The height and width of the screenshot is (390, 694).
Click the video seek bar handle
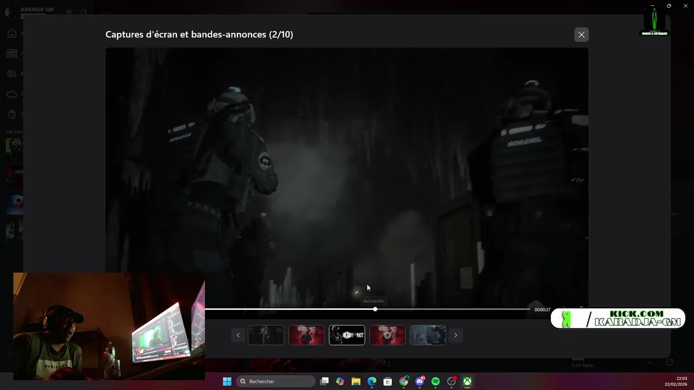(375, 309)
